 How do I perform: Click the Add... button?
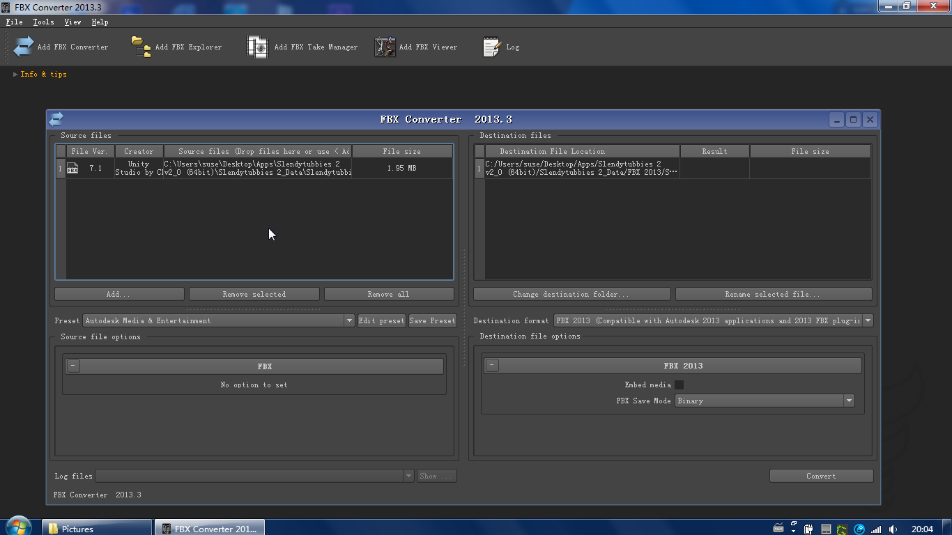(119, 294)
